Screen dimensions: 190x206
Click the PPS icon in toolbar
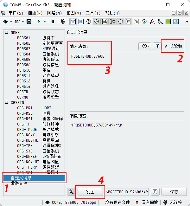point(176,22)
